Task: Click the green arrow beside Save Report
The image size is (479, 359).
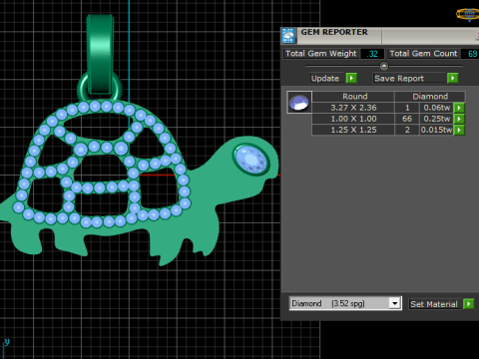Action: [452, 78]
